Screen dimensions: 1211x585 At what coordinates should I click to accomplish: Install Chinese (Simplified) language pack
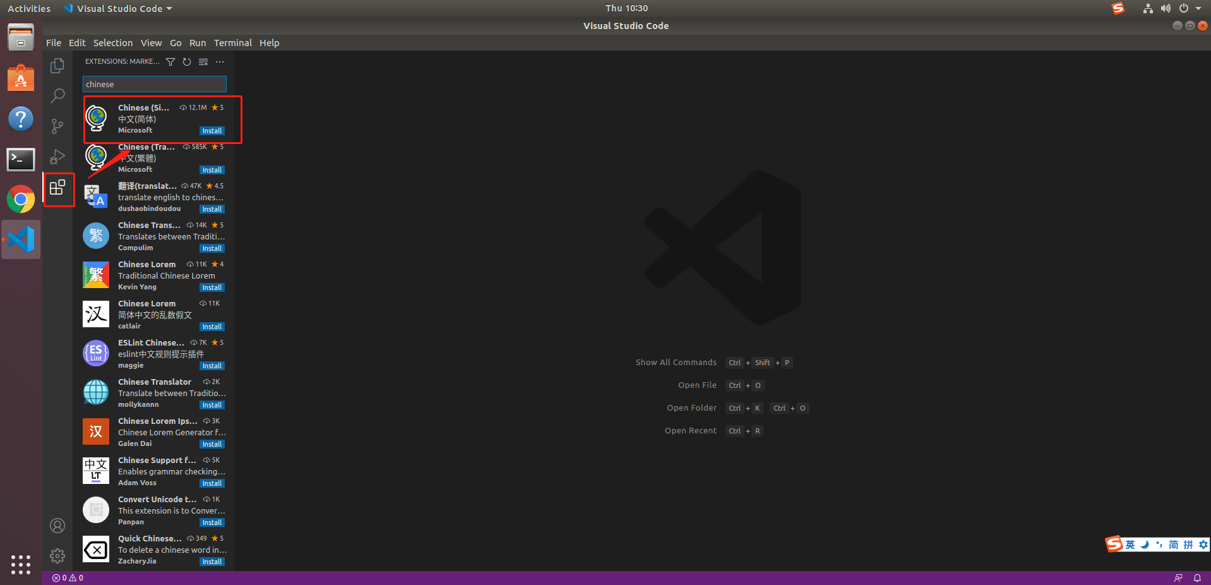[x=212, y=131]
